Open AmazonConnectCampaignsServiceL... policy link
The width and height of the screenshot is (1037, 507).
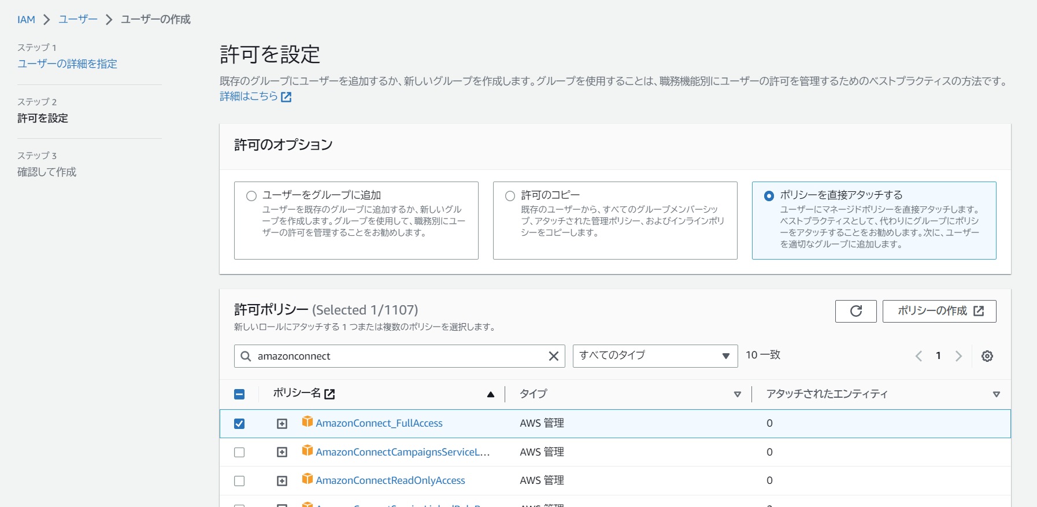[x=403, y=452]
